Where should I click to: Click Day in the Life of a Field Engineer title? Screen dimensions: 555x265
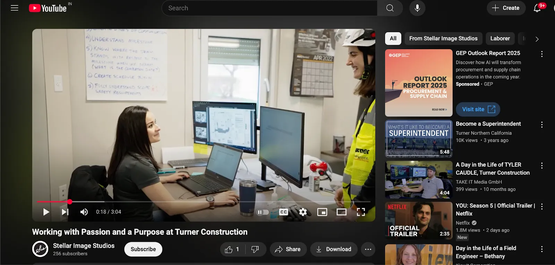(486, 252)
